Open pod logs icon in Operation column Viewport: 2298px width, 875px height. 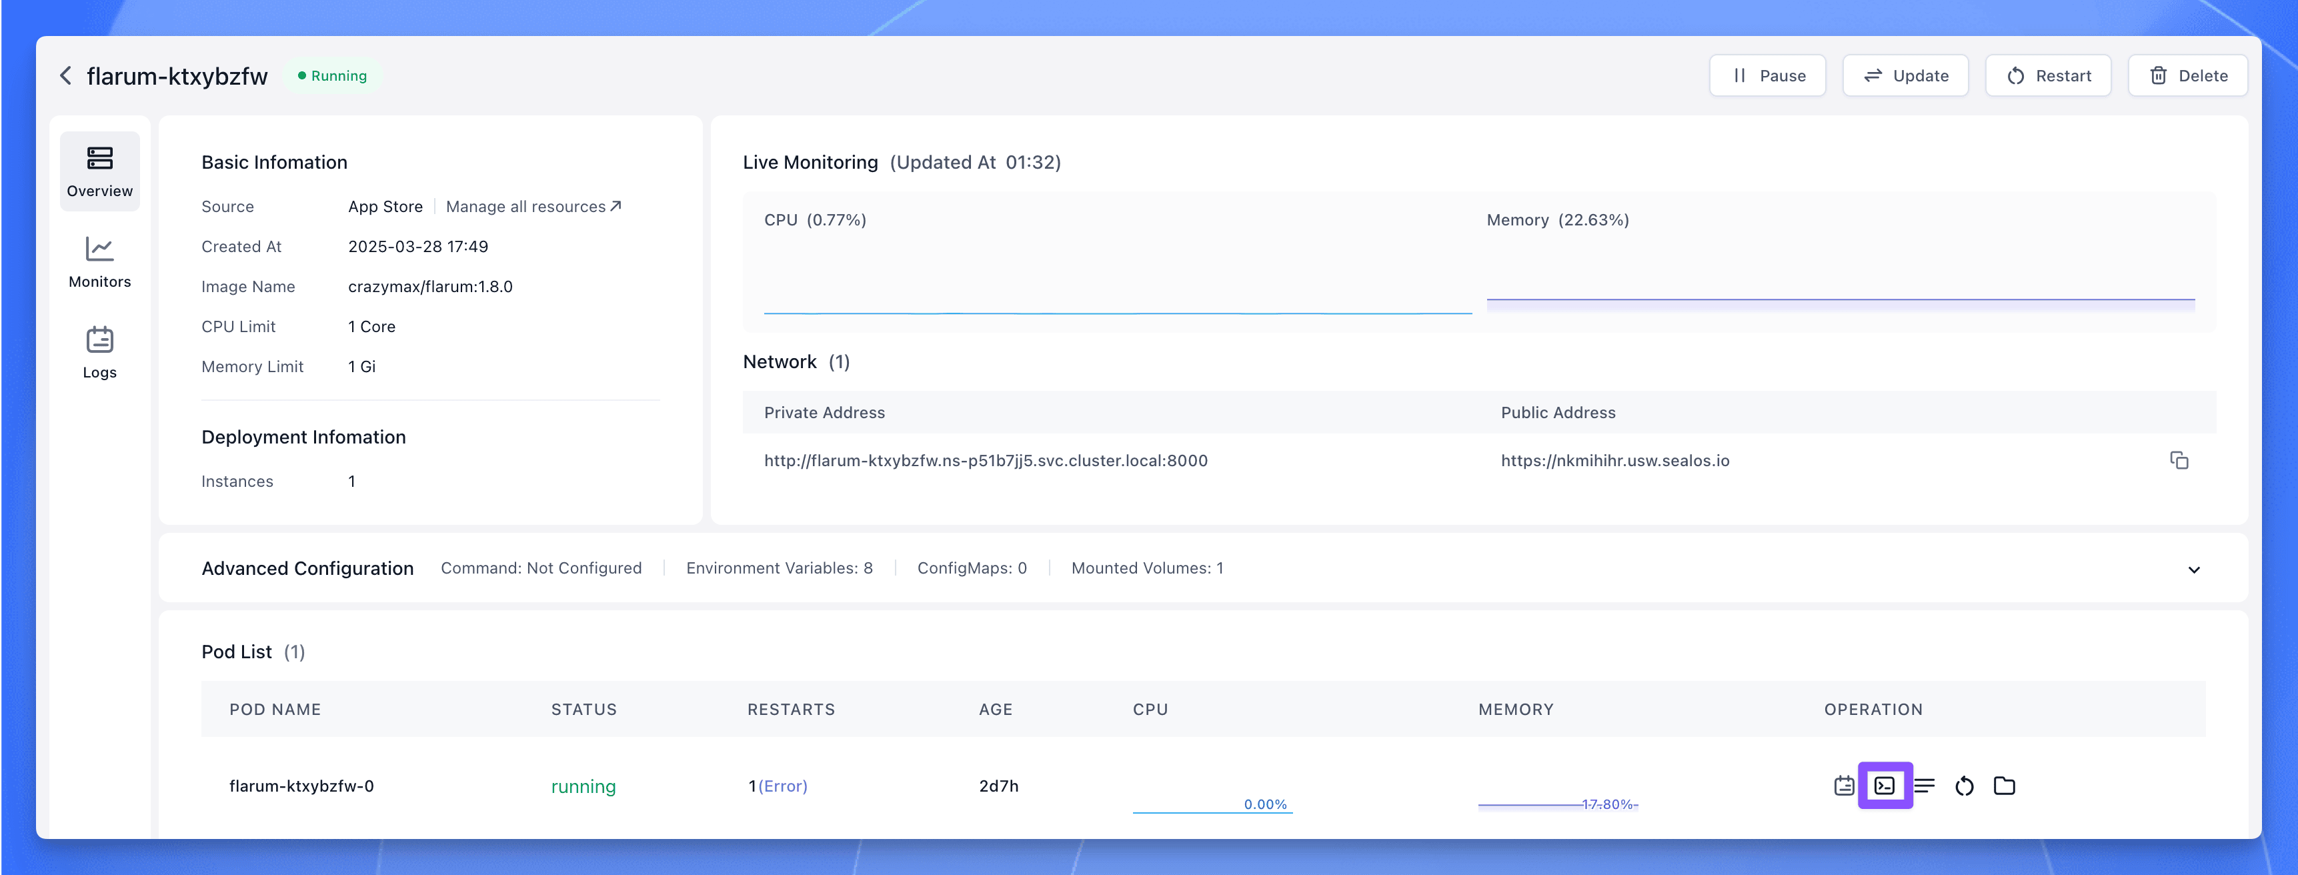[1844, 786]
